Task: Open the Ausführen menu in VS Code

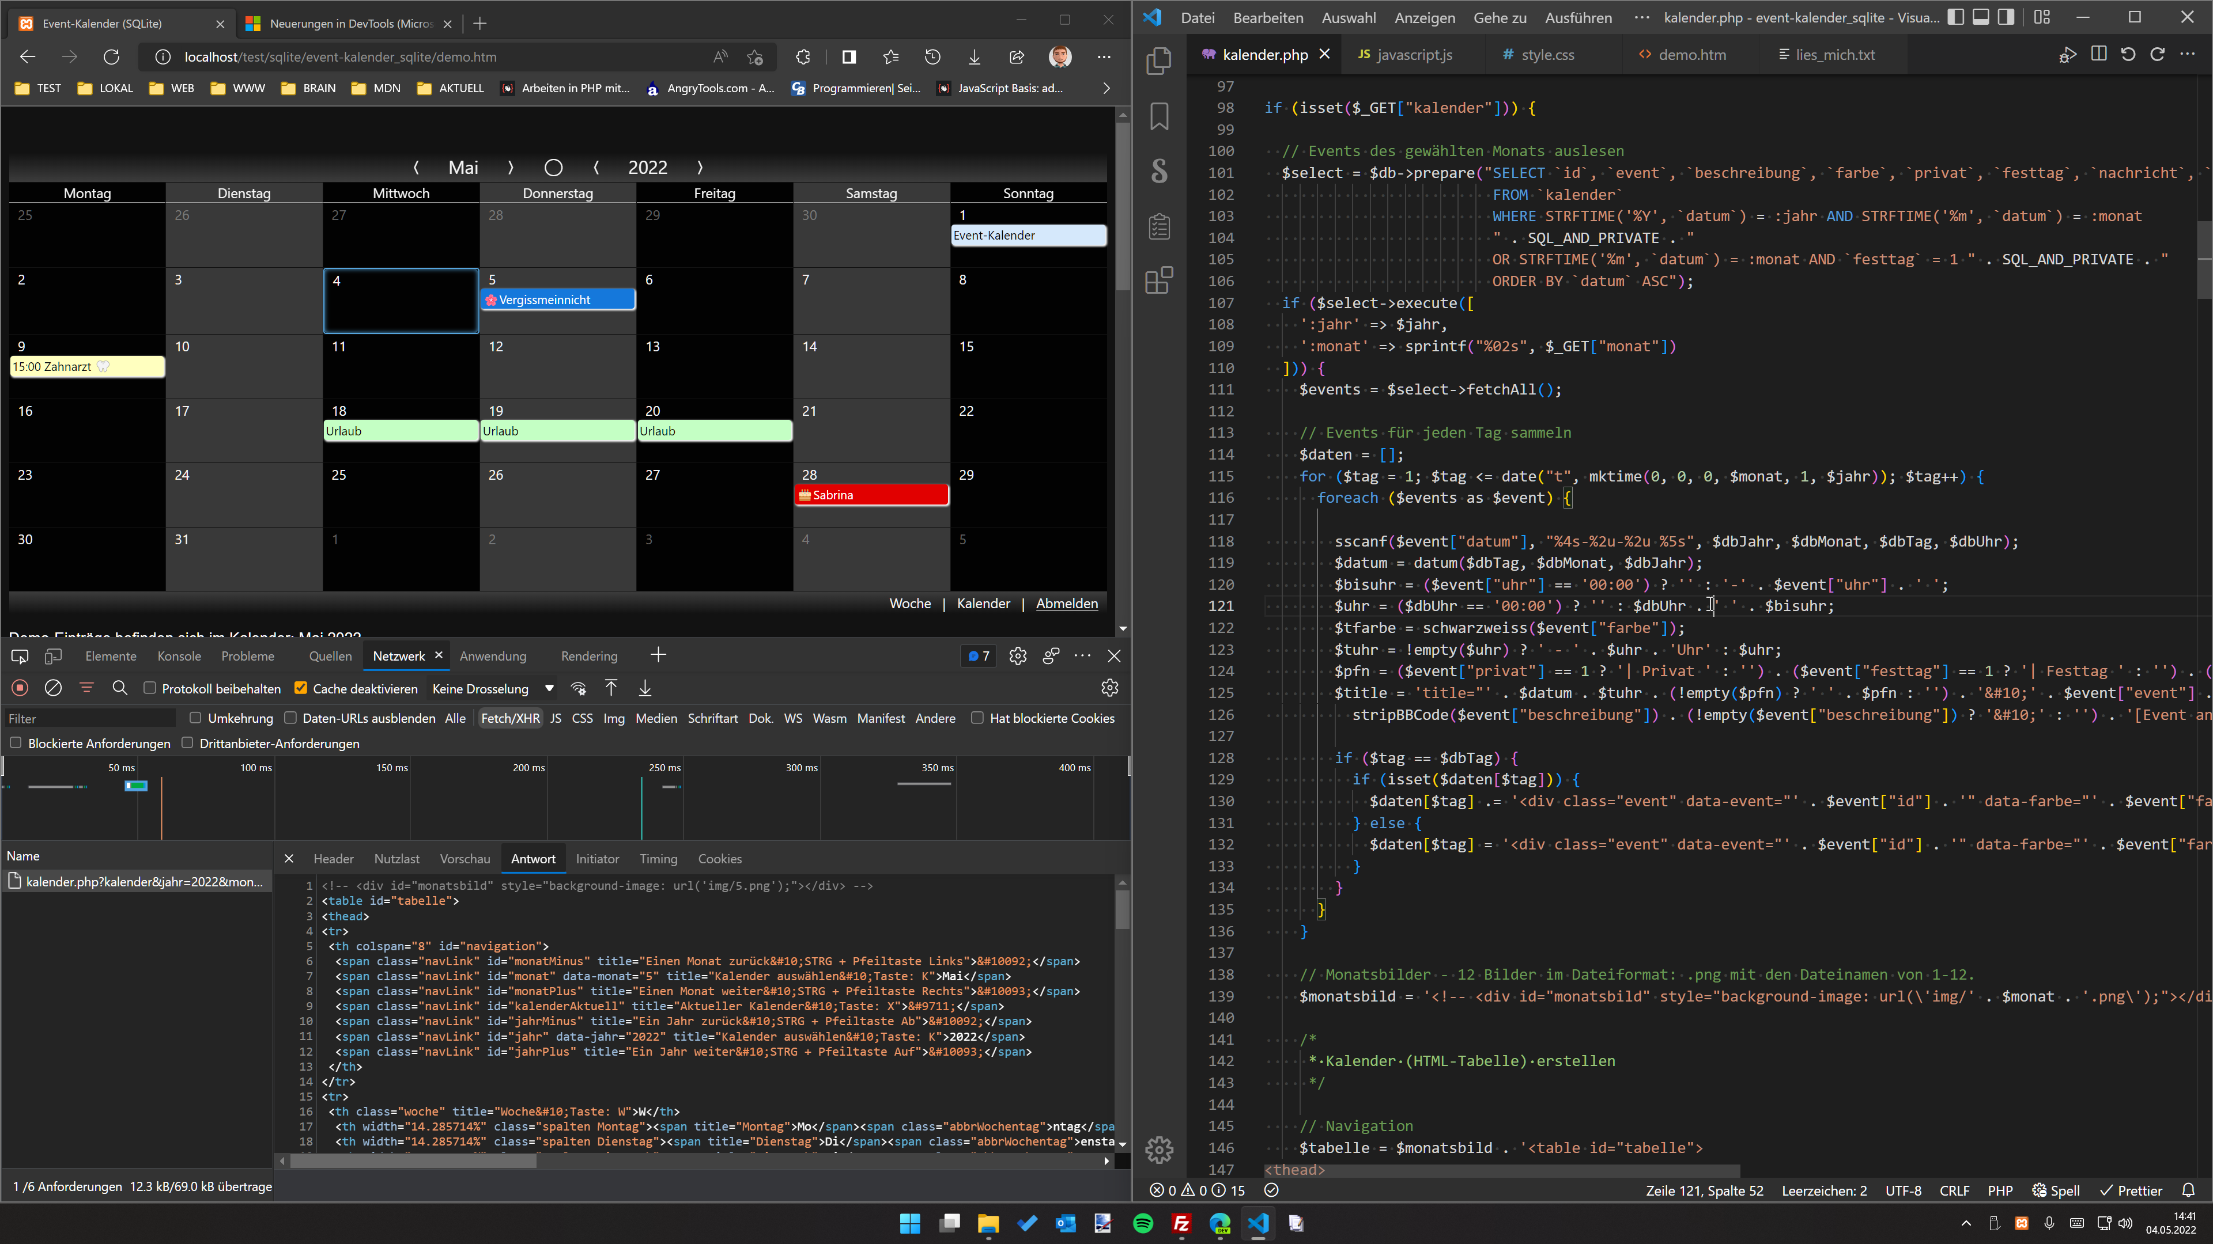Action: (x=1578, y=17)
